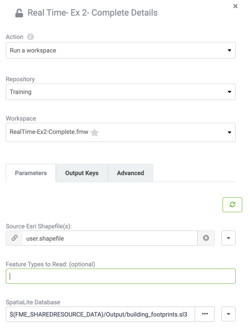Close the details panel with X
248x328 pixels.
point(235,6)
